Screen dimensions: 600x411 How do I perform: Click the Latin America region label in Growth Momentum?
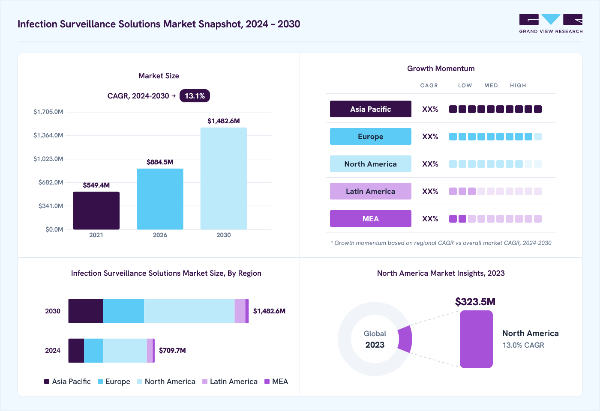click(371, 191)
